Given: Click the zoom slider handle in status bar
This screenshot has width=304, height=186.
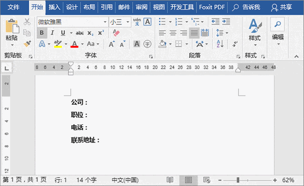Looking at the screenshot, I should 238,180.
